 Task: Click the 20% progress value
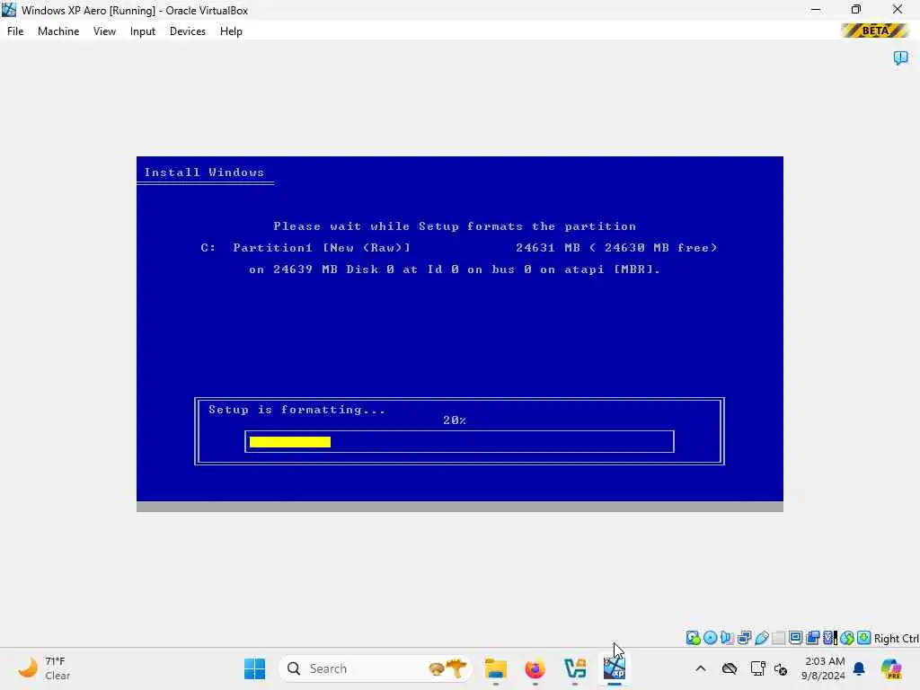click(455, 420)
